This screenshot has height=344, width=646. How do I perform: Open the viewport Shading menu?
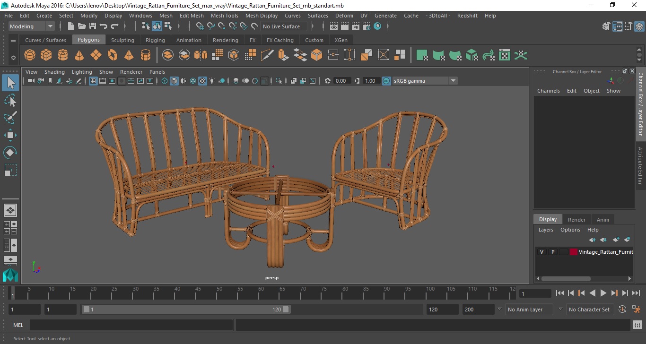pyautogui.click(x=54, y=72)
